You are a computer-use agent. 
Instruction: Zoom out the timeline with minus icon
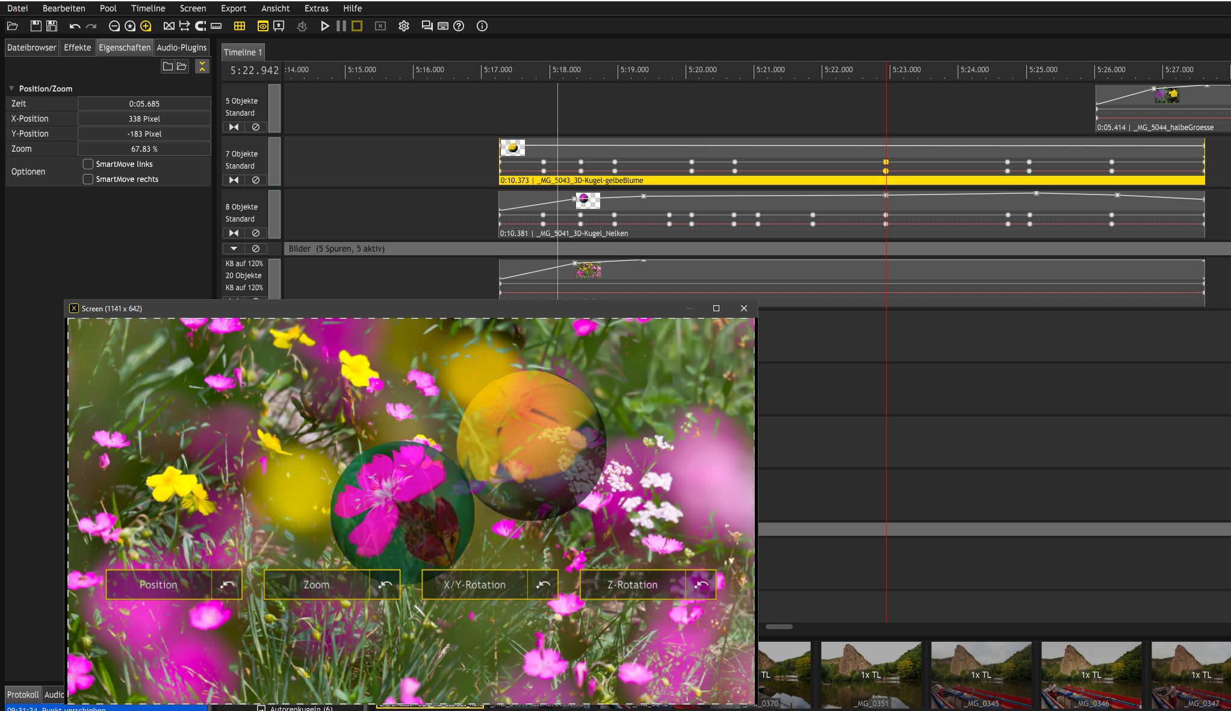[x=114, y=26]
